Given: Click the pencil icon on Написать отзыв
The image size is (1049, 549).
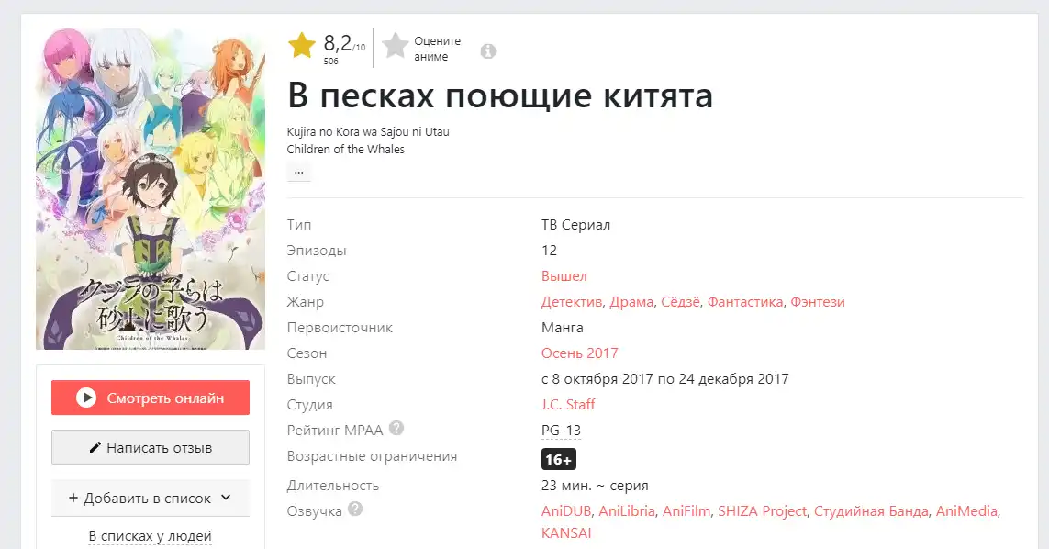Looking at the screenshot, I should [x=95, y=447].
